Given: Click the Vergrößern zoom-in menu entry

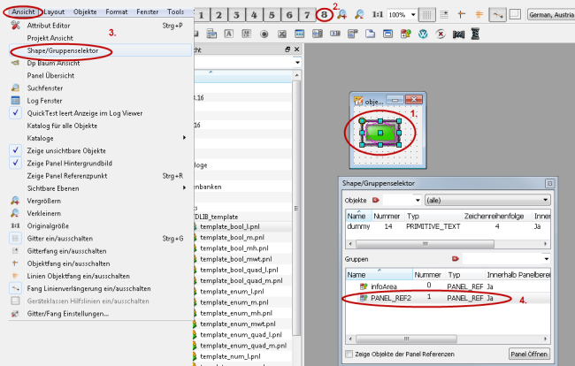Looking at the screenshot, I should pos(46,201).
